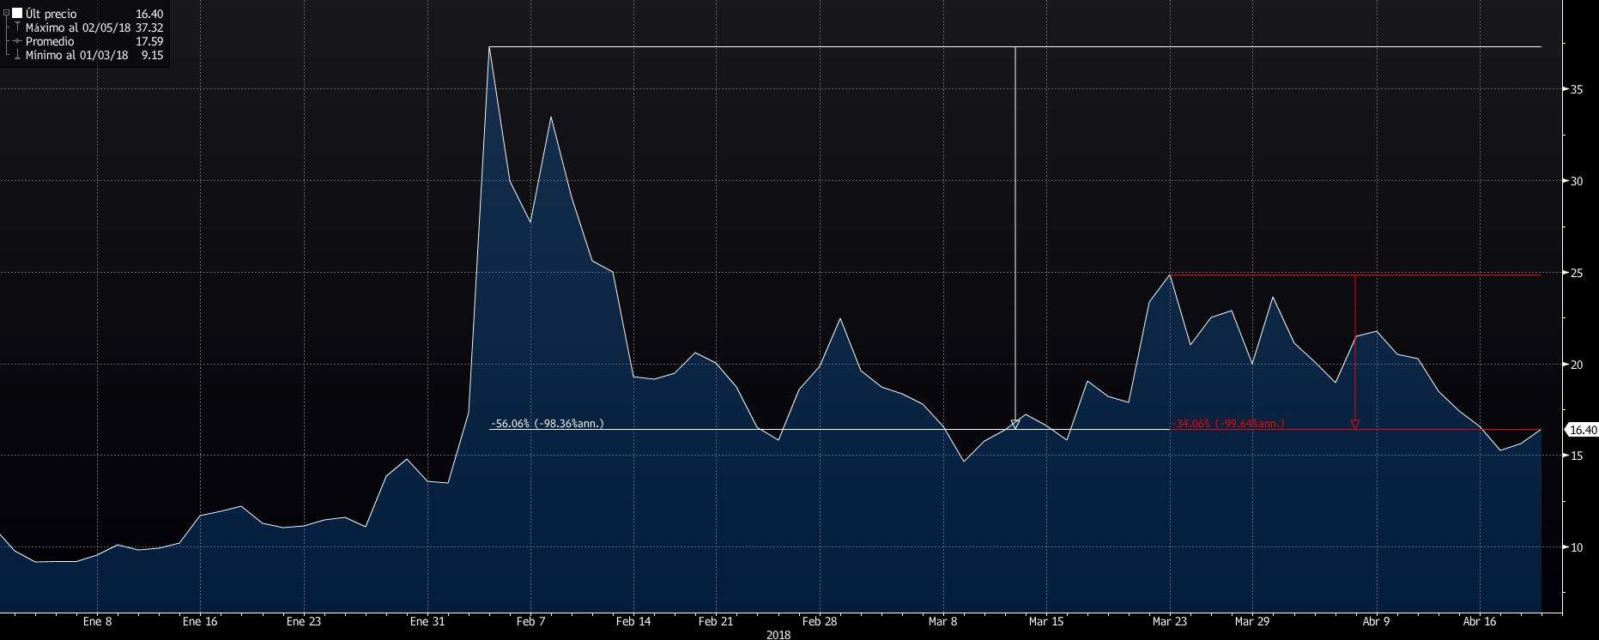Screen dimensions: 1599x640
Task: Click the 'Ene 31' date label
Action: coord(427,621)
